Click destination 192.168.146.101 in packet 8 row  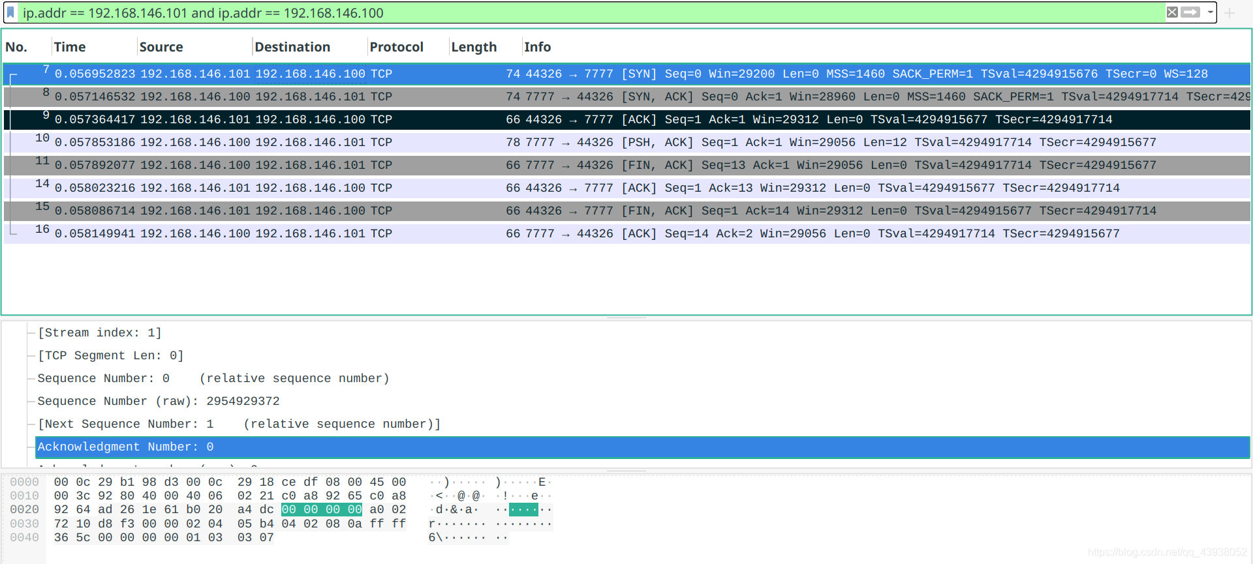[310, 96]
